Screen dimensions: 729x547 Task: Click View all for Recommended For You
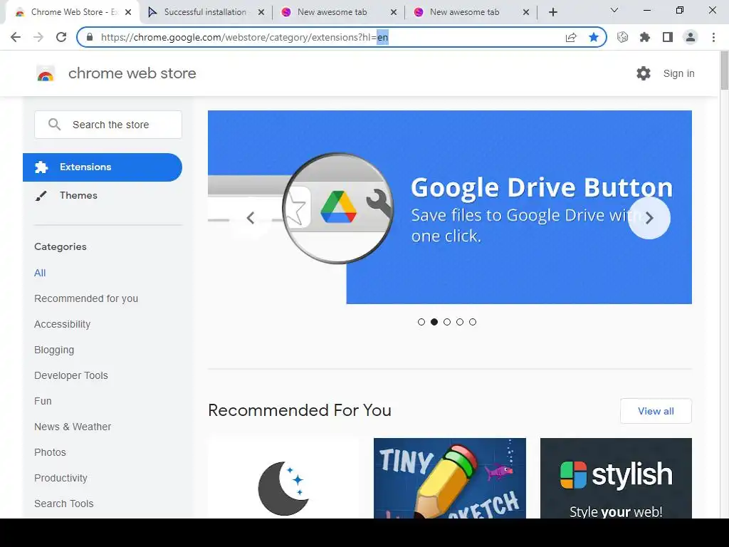pos(656,411)
